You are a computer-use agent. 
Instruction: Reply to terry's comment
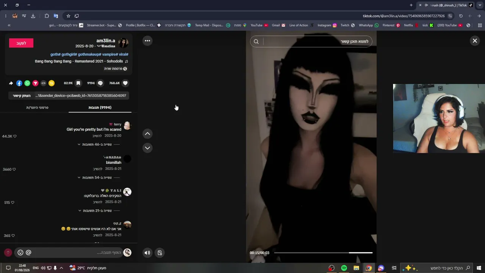pos(97,136)
